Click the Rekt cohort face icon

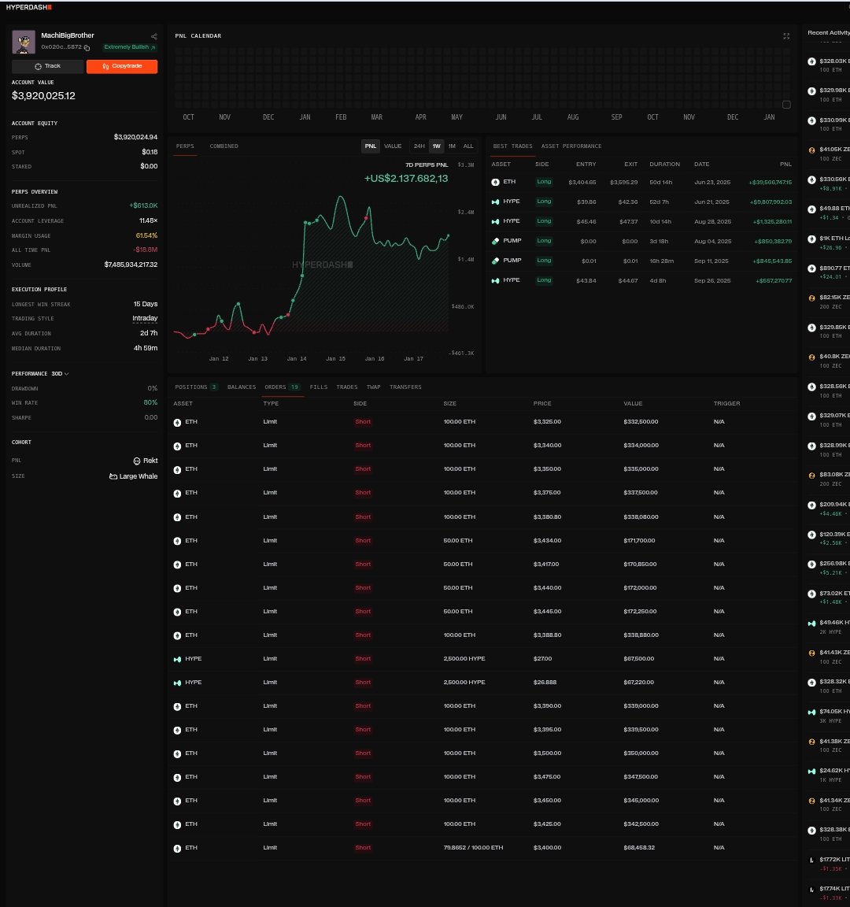click(137, 461)
